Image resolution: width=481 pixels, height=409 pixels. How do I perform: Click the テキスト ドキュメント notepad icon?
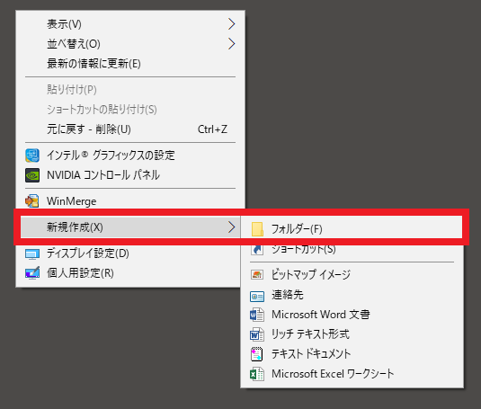[x=257, y=354]
